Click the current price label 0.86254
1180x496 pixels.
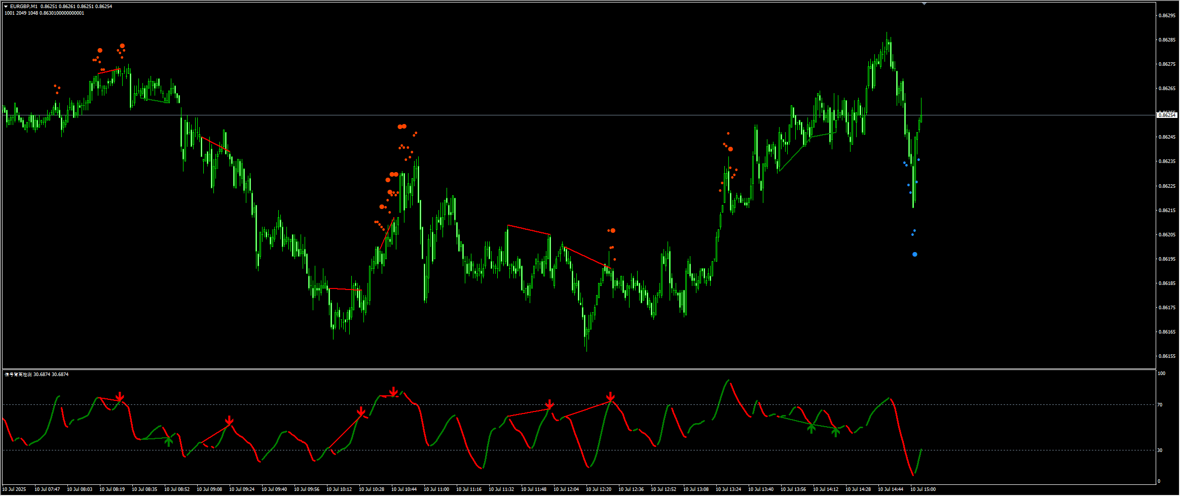[x=1167, y=115]
